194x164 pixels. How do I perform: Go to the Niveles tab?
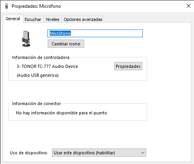pos(52,19)
